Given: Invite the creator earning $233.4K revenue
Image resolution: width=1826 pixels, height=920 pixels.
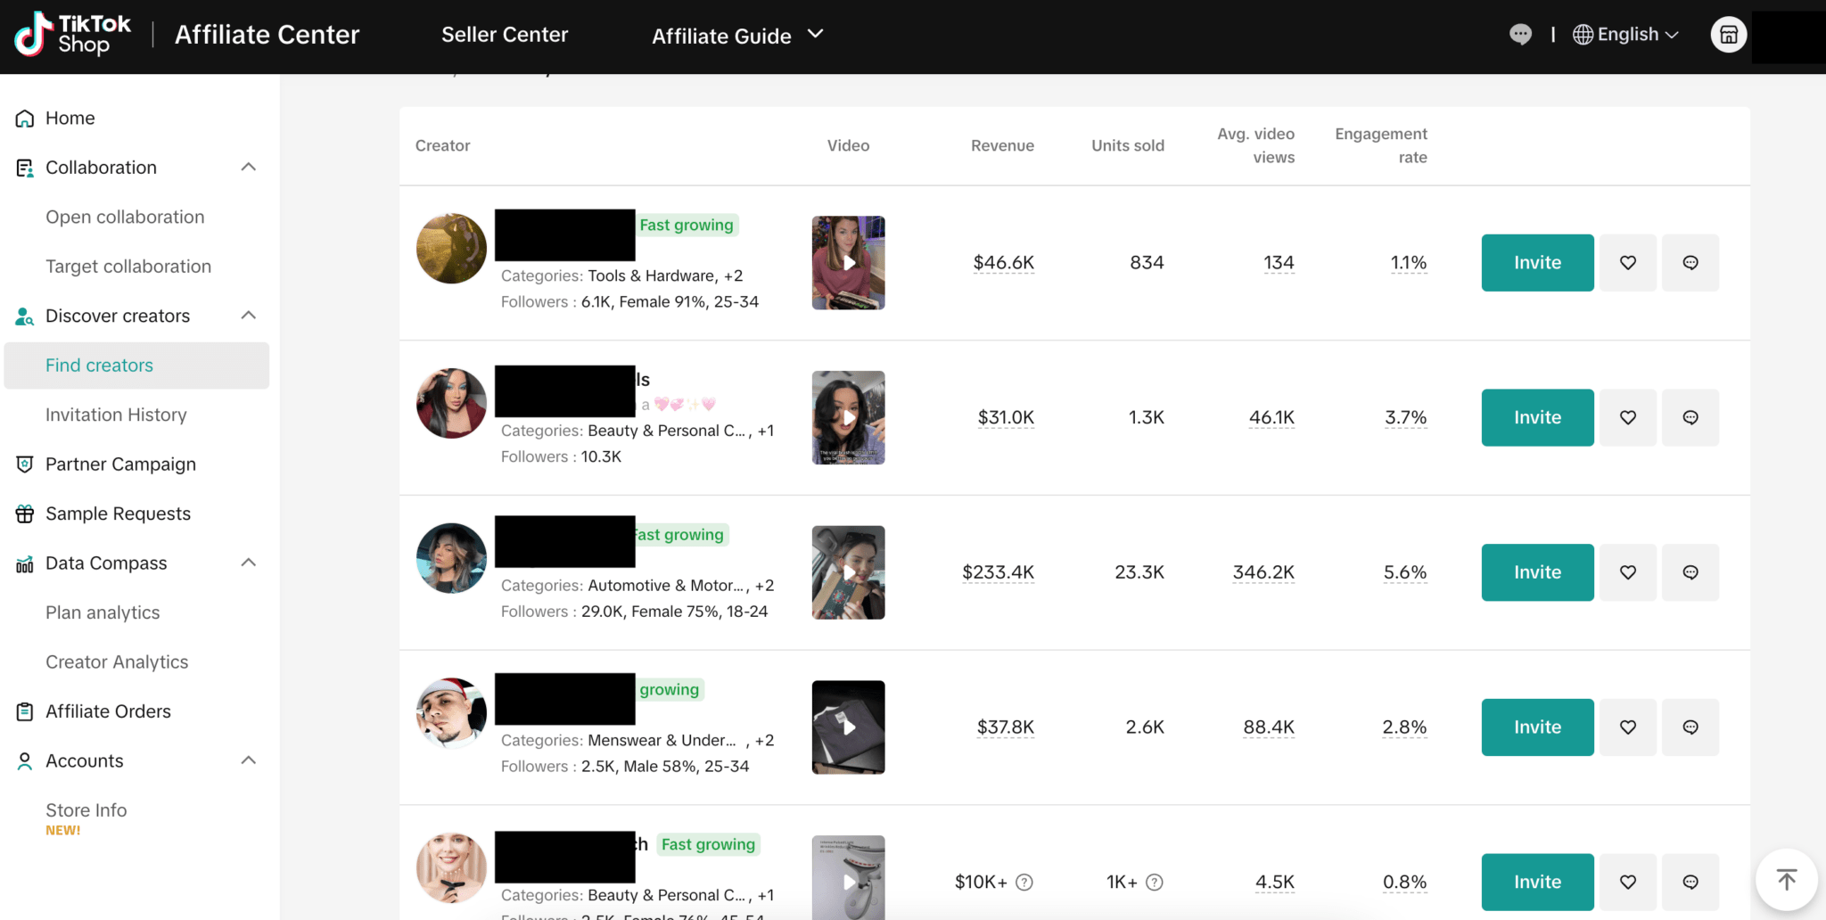Looking at the screenshot, I should (x=1536, y=572).
